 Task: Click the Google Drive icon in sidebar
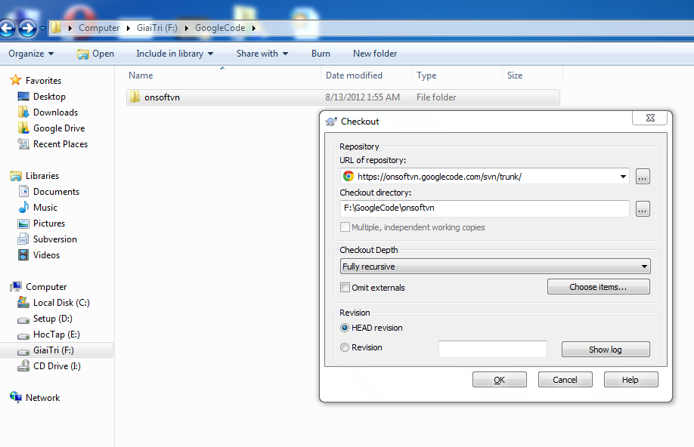23,128
